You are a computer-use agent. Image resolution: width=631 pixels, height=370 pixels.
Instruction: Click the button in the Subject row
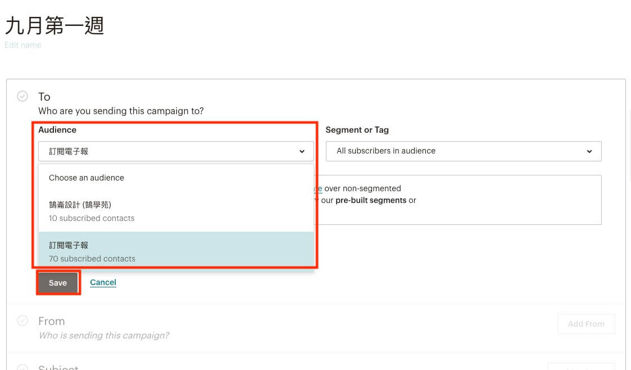581,364
